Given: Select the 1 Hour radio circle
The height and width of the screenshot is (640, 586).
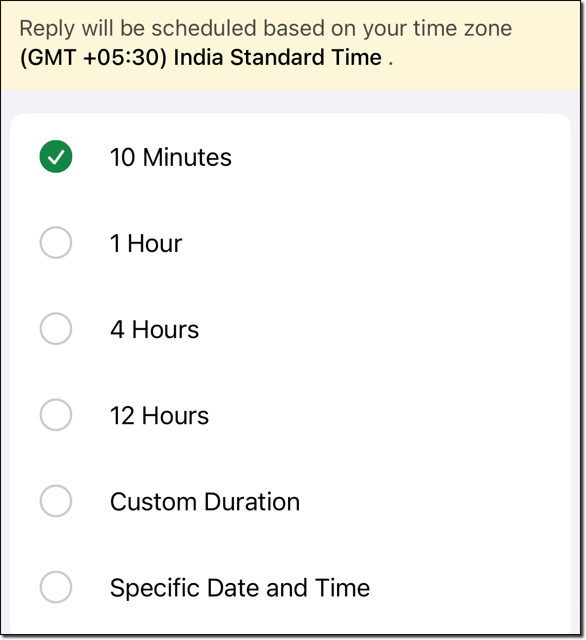Looking at the screenshot, I should tap(56, 243).
